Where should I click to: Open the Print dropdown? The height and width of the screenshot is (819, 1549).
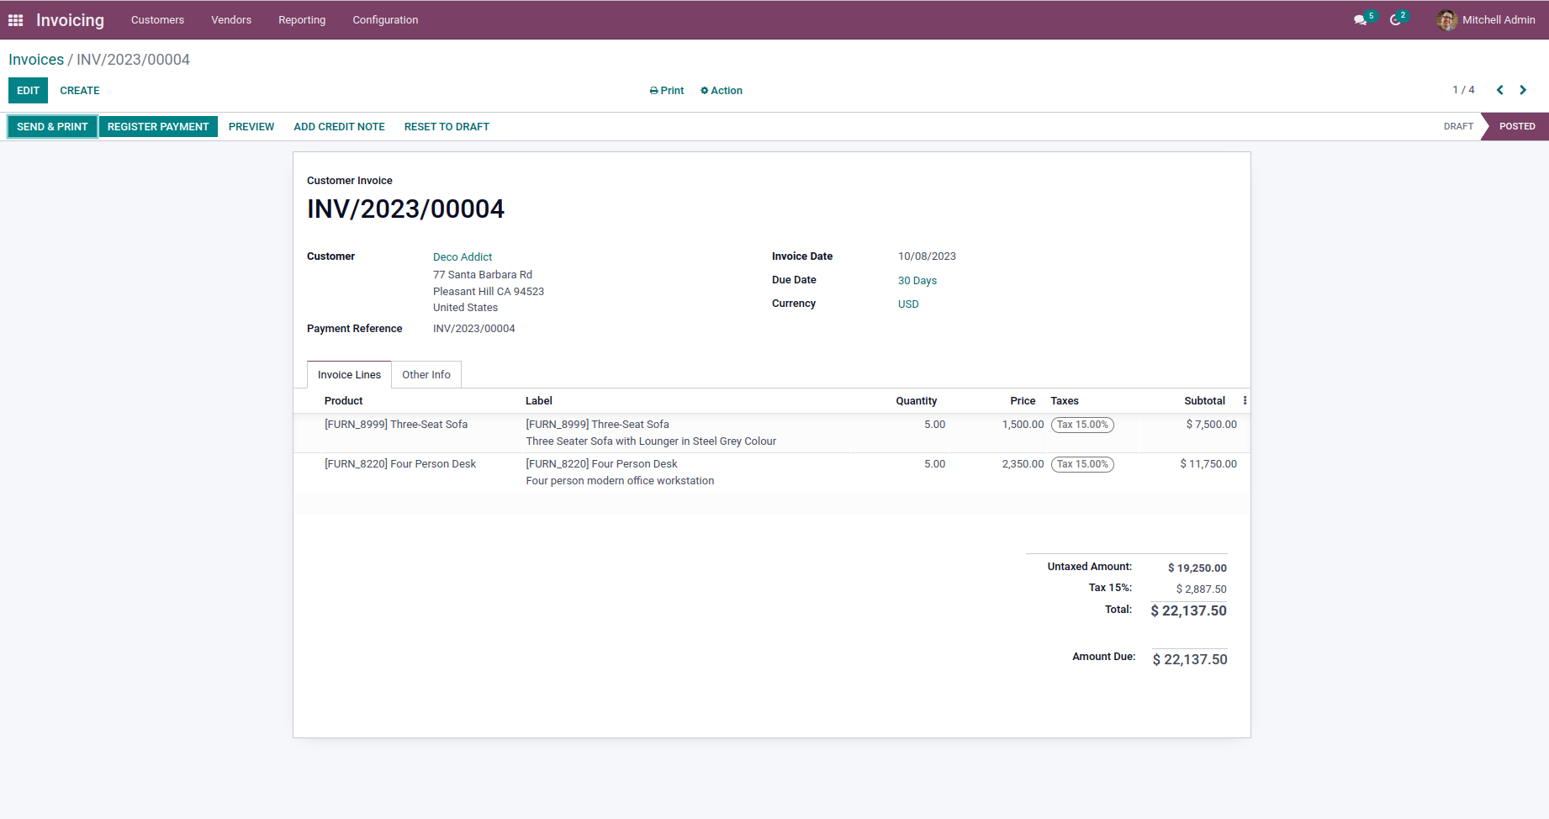667,91
